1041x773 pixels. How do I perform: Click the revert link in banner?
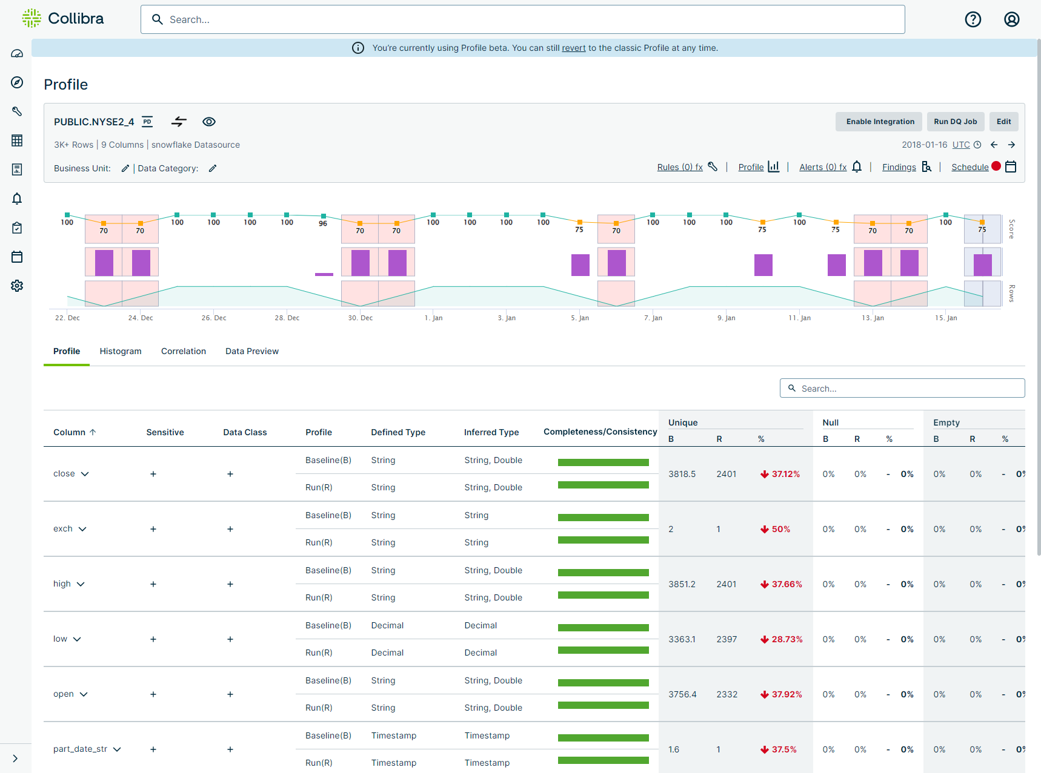pos(573,48)
